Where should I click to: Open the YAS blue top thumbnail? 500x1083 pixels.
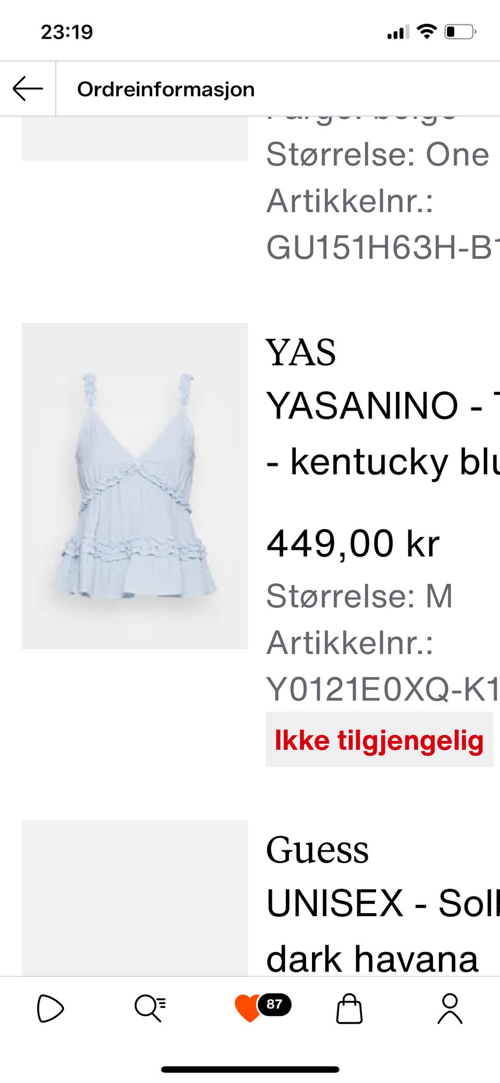[134, 486]
